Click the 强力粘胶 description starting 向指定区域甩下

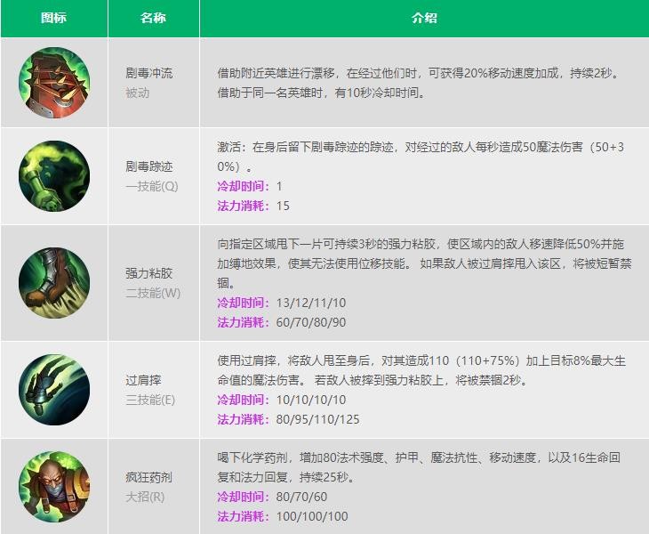tap(425, 263)
